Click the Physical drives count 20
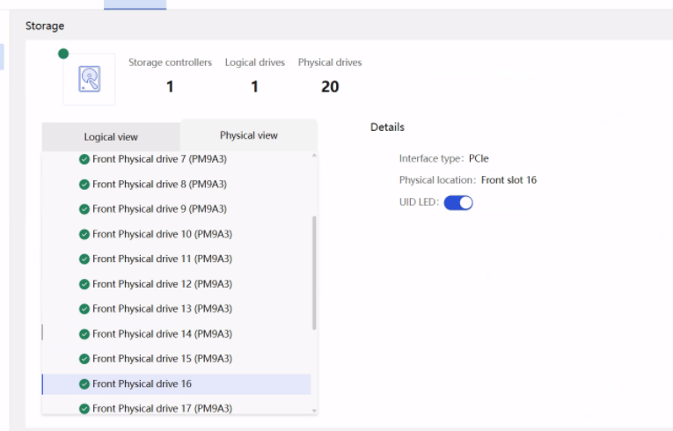The height and width of the screenshot is (431, 673). pos(330,86)
